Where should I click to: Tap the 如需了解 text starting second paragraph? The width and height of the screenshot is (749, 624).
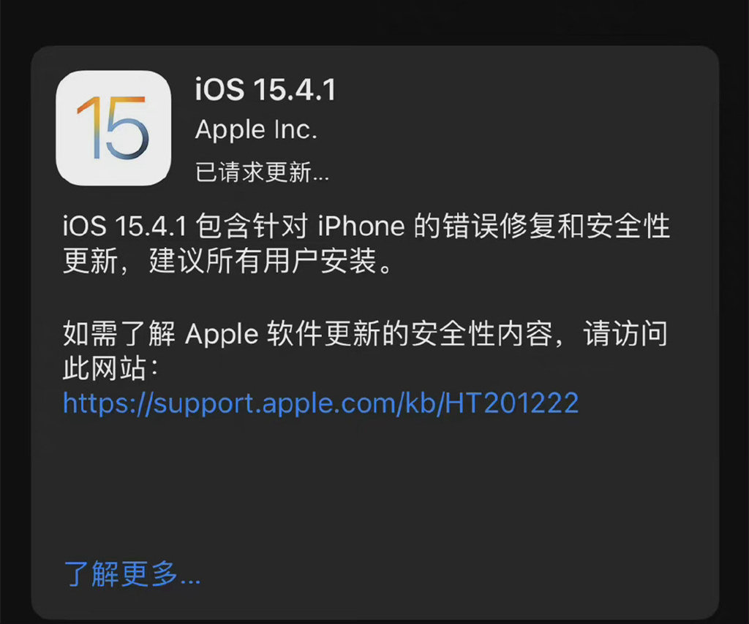pyautogui.click(x=119, y=333)
